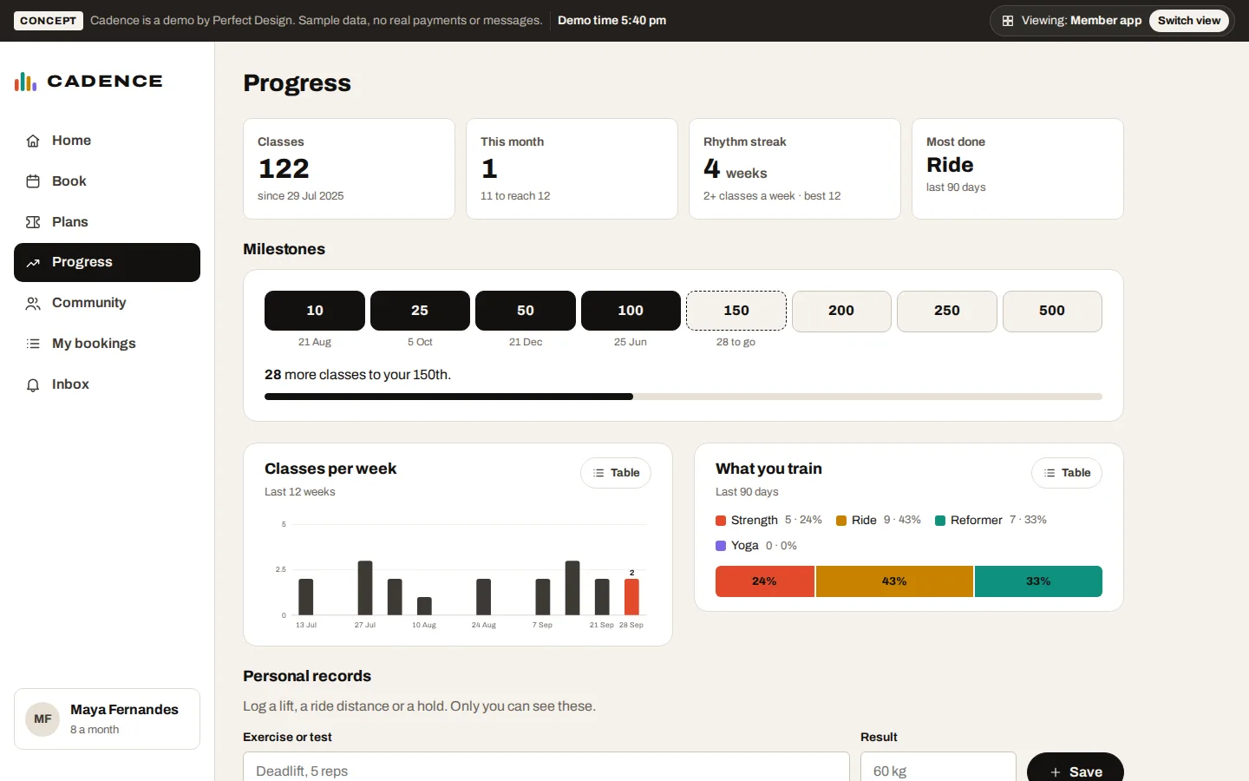Open My bookings
This screenshot has width=1249, height=781.
click(107, 344)
